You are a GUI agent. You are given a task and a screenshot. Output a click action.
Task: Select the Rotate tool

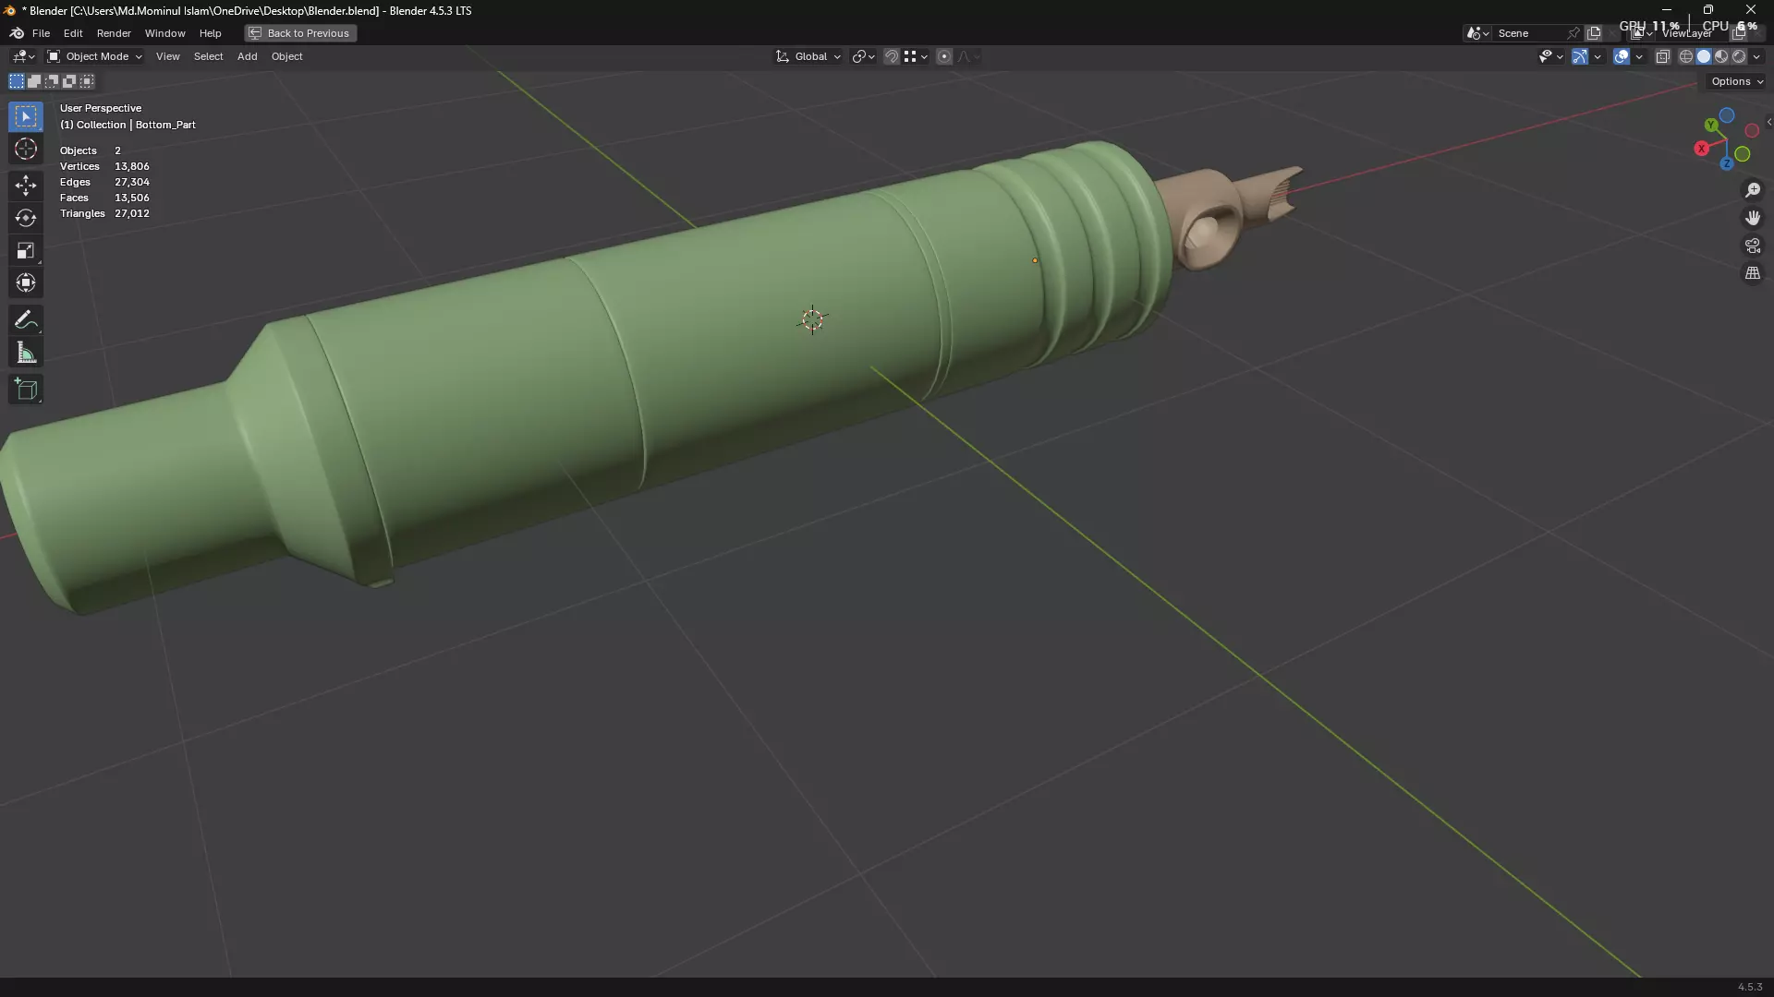(x=26, y=218)
